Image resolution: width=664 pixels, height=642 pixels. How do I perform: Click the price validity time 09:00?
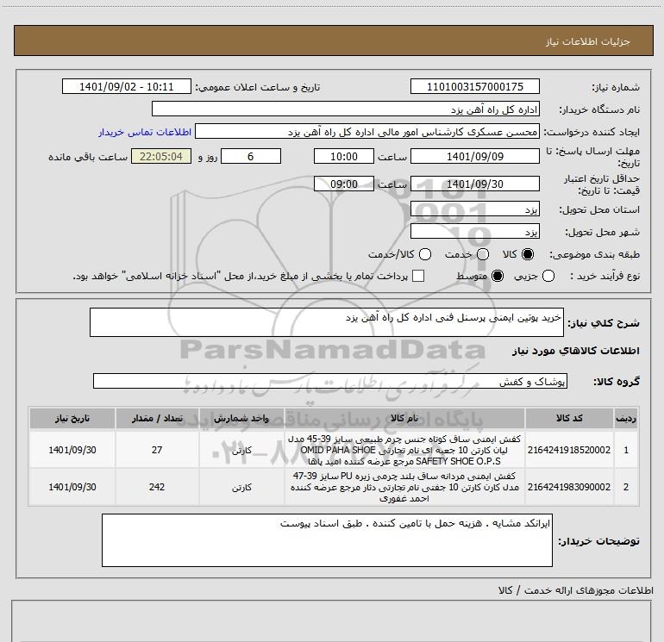344,184
